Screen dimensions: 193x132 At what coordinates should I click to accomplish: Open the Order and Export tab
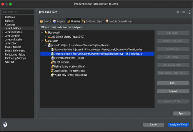tap(93, 21)
